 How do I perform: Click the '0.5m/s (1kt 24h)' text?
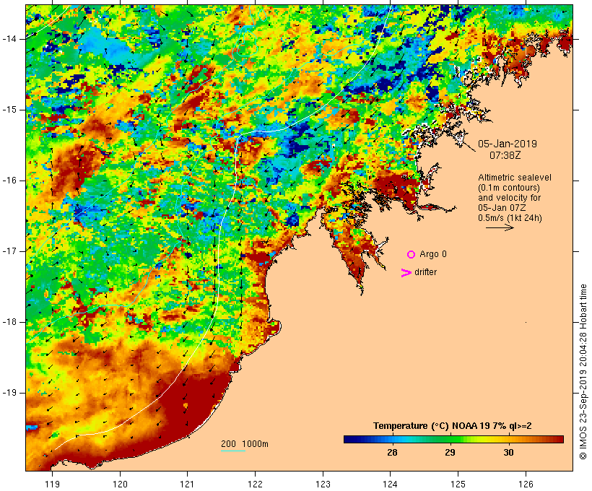pos(510,218)
